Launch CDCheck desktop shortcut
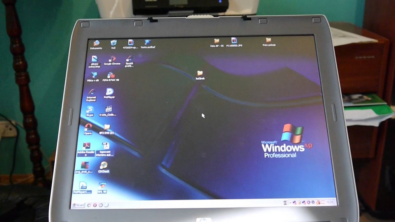Image resolution: width=395 pixels, height=222 pixels. pos(104,167)
